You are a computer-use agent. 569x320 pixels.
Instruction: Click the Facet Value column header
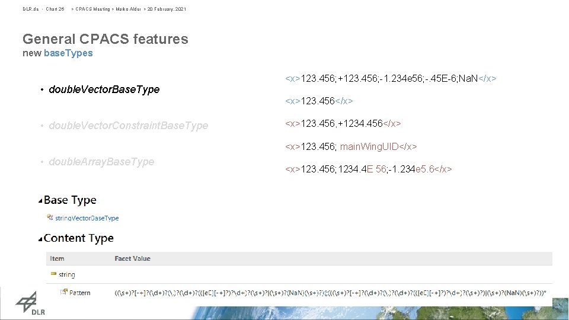click(x=132, y=258)
